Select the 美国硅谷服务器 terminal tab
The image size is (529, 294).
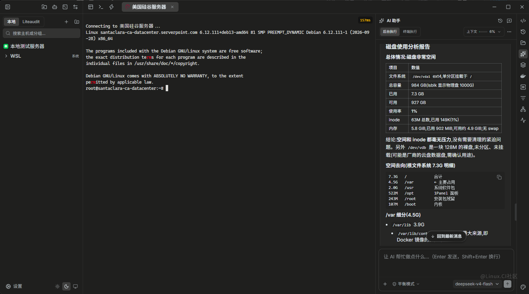pos(150,7)
